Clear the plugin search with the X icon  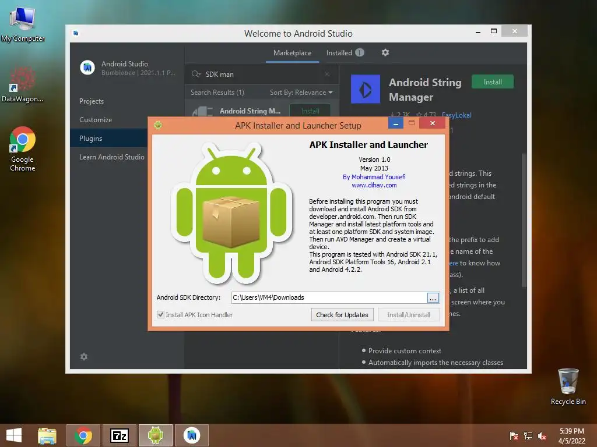(327, 74)
